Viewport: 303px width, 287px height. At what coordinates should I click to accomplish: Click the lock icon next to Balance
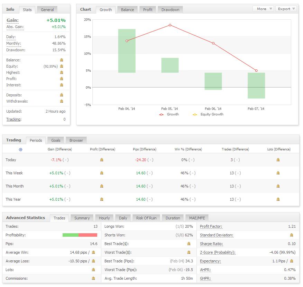click(x=62, y=60)
